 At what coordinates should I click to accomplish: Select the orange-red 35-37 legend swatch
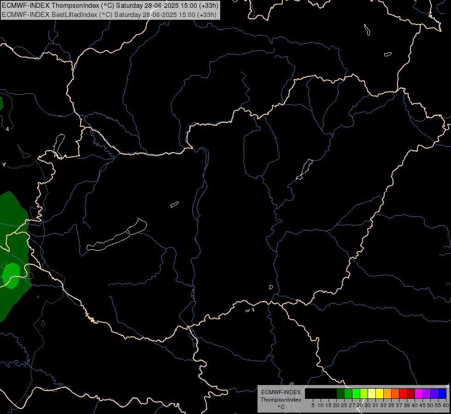pyautogui.click(x=395, y=393)
